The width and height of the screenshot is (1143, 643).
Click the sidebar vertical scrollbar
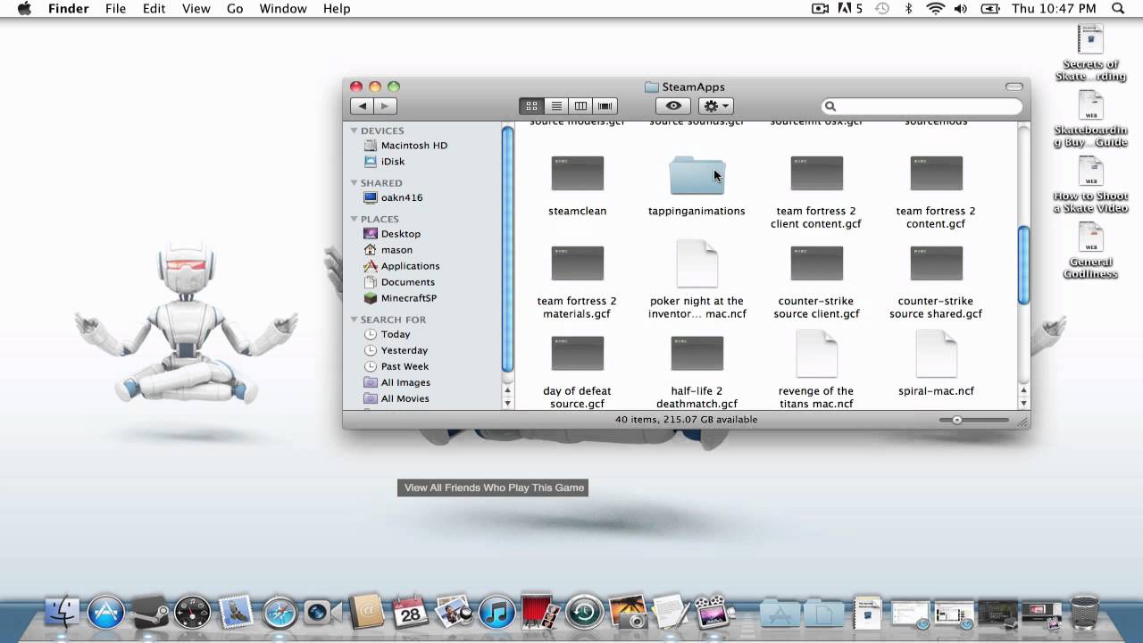[x=507, y=250]
